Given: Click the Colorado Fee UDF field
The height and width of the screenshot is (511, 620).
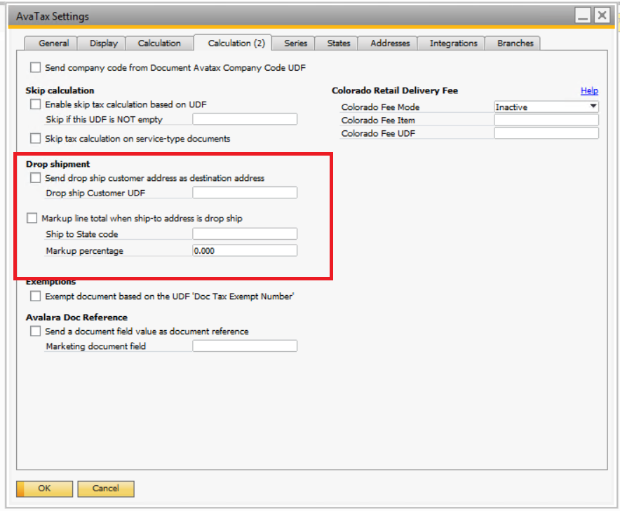Looking at the screenshot, I should (x=546, y=133).
